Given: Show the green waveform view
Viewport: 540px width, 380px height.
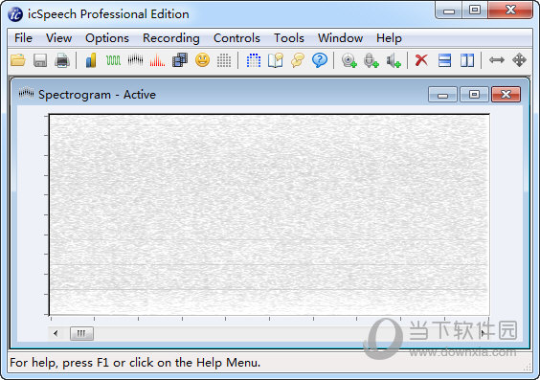Looking at the screenshot, I should 113,60.
